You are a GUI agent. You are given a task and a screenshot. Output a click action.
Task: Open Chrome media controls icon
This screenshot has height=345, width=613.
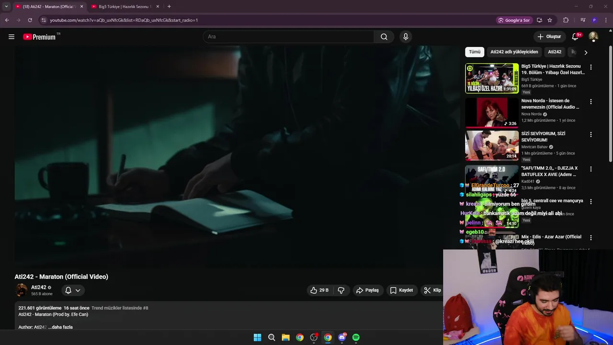[583, 20]
